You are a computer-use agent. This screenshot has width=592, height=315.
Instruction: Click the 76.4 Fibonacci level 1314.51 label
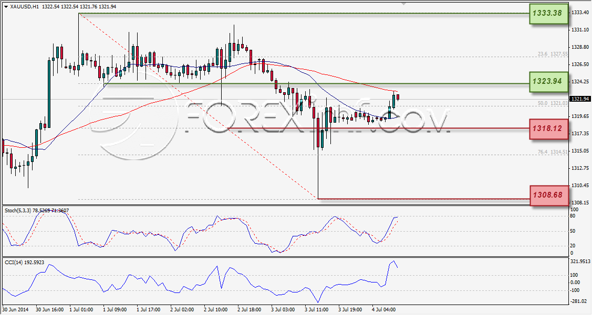coord(553,152)
